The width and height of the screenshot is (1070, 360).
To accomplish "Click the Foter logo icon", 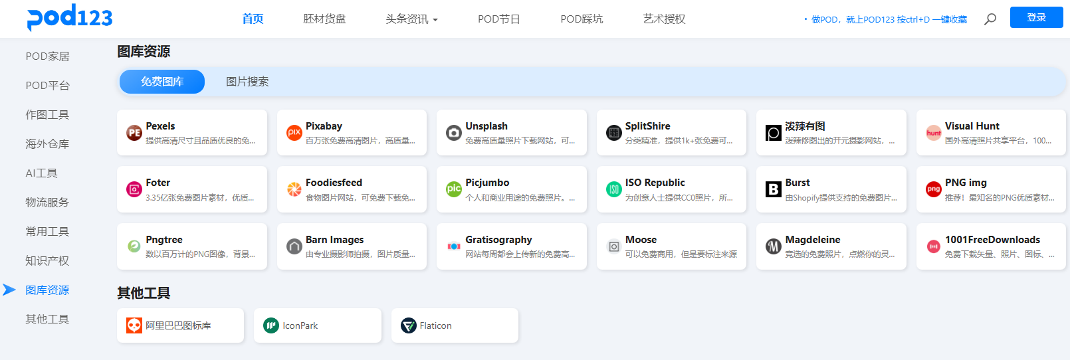I will pyautogui.click(x=134, y=189).
